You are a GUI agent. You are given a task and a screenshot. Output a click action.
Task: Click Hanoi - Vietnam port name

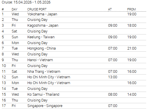(40, 60)
